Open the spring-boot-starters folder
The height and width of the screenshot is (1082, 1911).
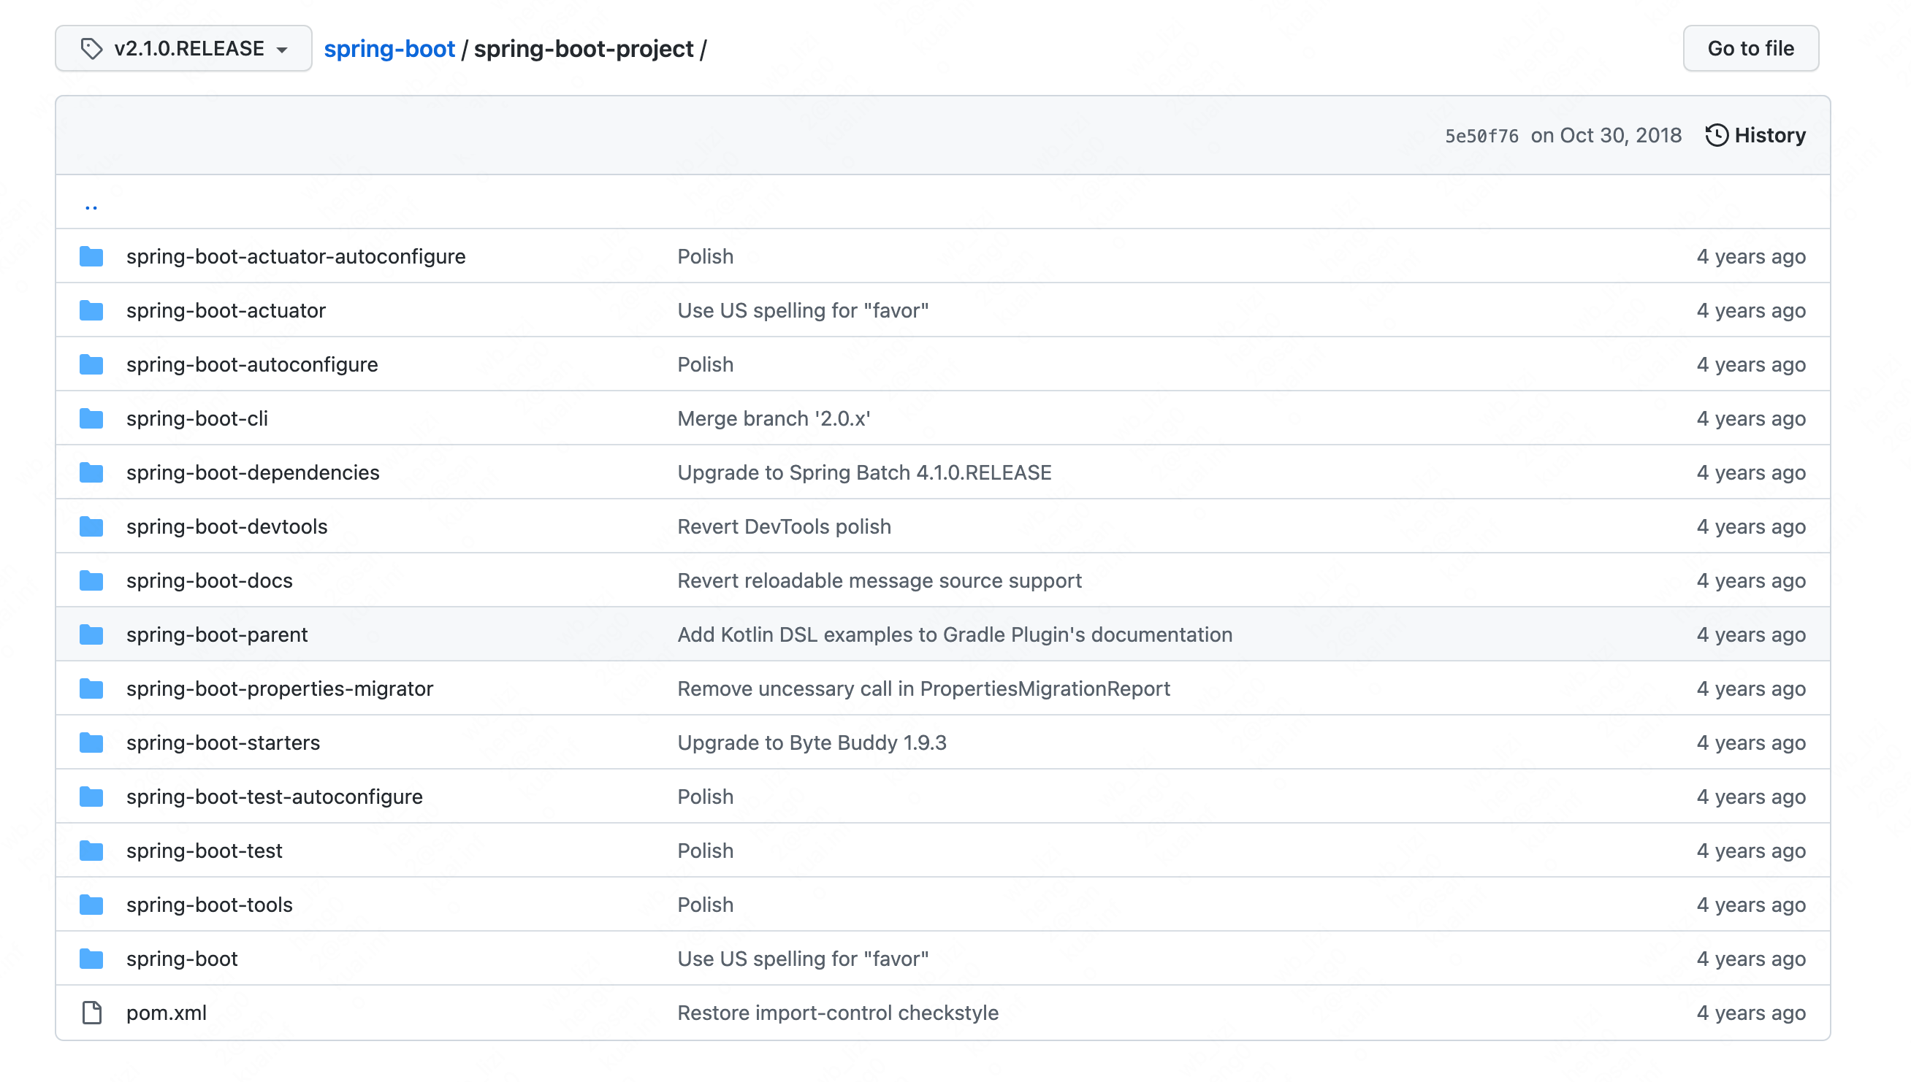(223, 743)
